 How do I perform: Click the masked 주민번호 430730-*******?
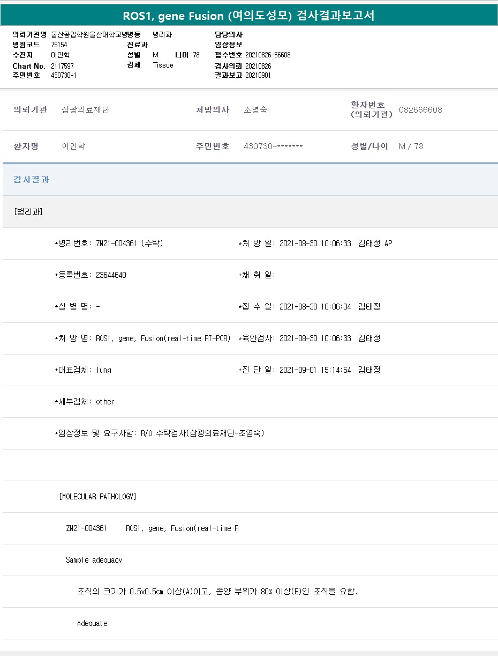click(x=273, y=146)
